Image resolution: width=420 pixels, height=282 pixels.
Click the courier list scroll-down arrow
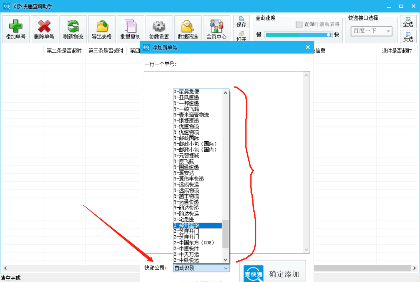(226, 260)
